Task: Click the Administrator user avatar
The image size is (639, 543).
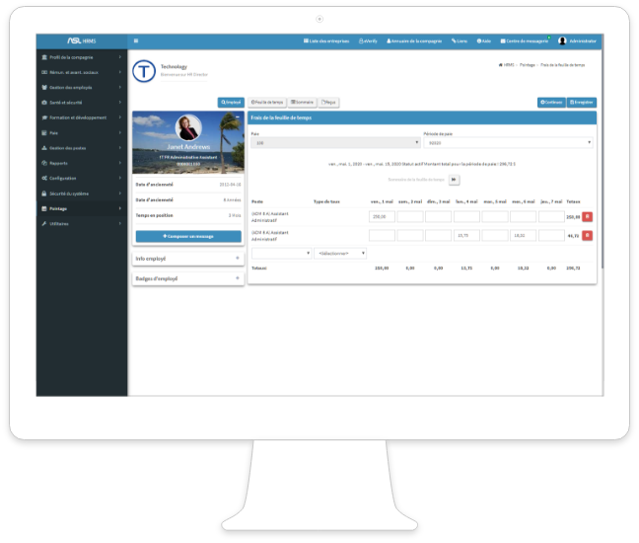Action: [x=562, y=40]
